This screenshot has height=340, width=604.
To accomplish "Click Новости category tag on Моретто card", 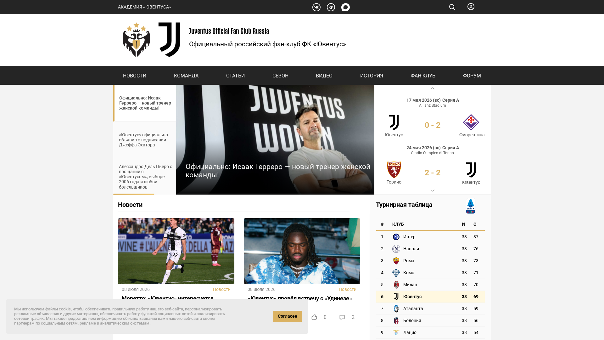I will pos(222,289).
